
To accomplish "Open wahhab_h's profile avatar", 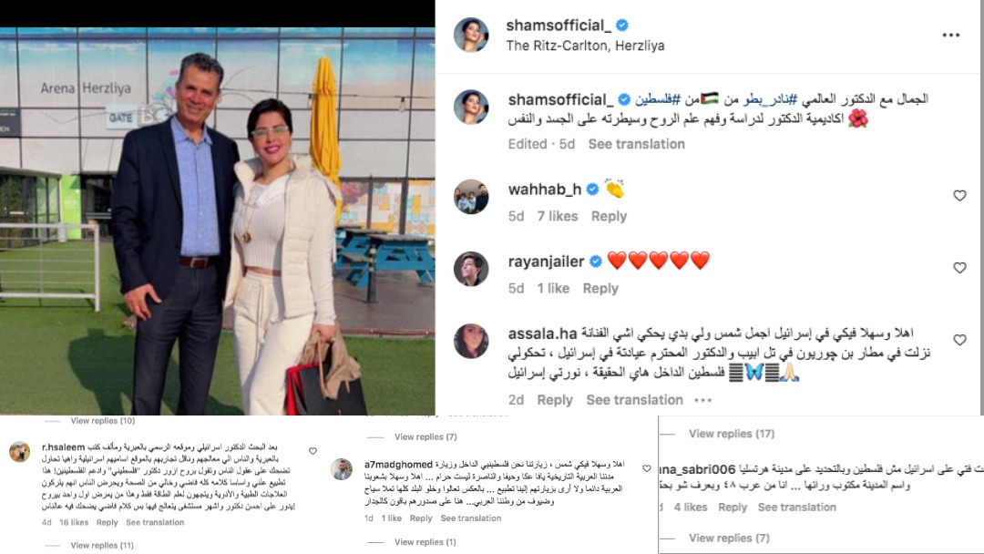I will point(471,197).
